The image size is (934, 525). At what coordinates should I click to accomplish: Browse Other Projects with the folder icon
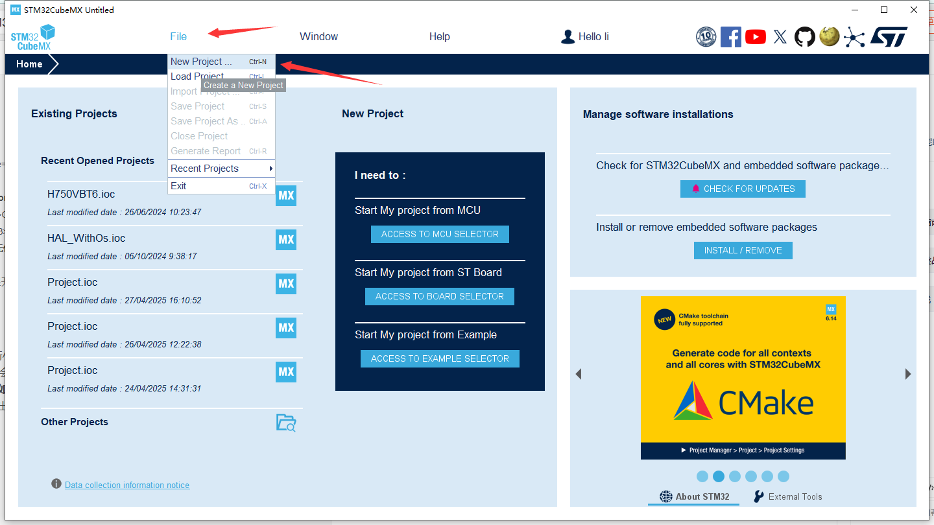coord(286,423)
